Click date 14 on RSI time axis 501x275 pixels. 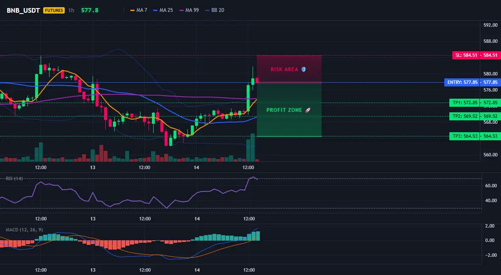(x=197, y=219)
